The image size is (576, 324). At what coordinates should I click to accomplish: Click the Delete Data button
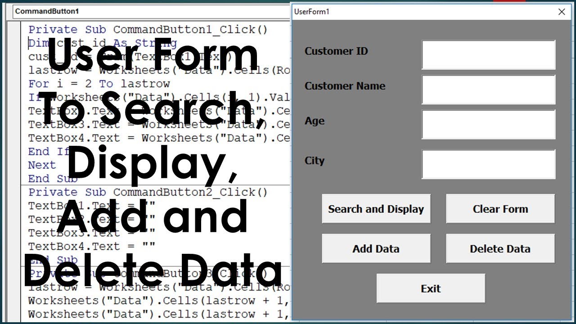pyautogui.click(x=500, y=248)
